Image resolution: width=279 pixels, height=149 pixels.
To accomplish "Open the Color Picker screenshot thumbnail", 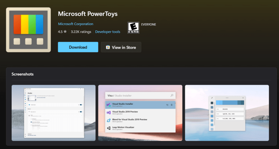I will 227,113.
